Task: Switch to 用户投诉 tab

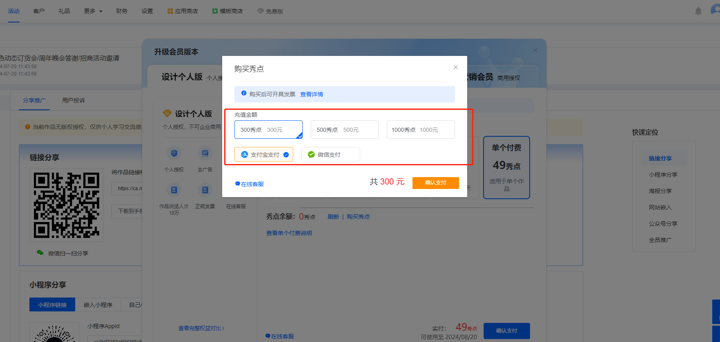Action: click(74, 100)
